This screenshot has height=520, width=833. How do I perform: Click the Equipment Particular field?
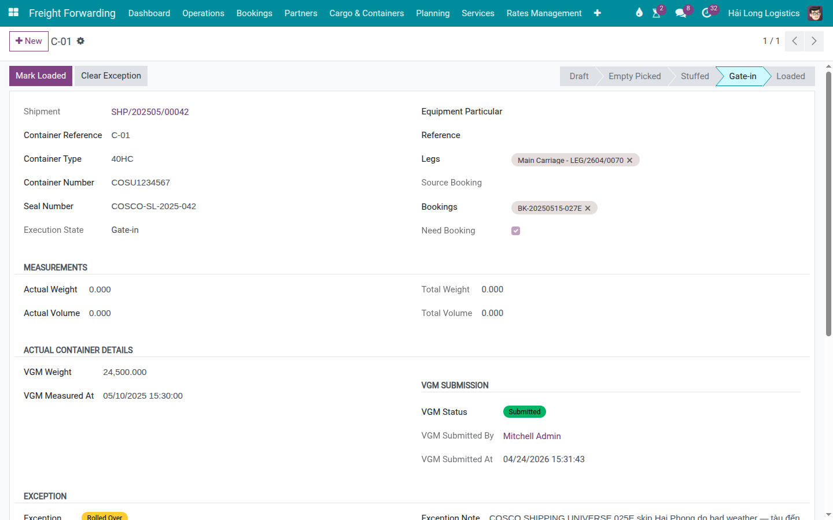click(x=656, y=112)
